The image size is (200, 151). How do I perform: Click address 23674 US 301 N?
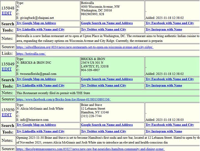[92, 63]
